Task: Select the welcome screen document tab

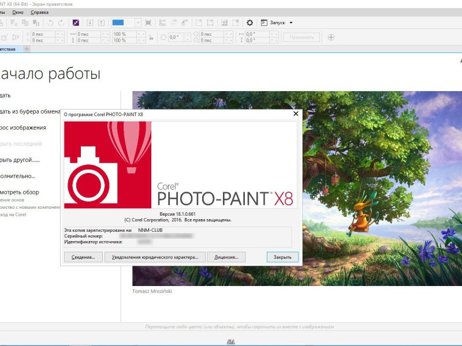Action: tap(10, 49)
